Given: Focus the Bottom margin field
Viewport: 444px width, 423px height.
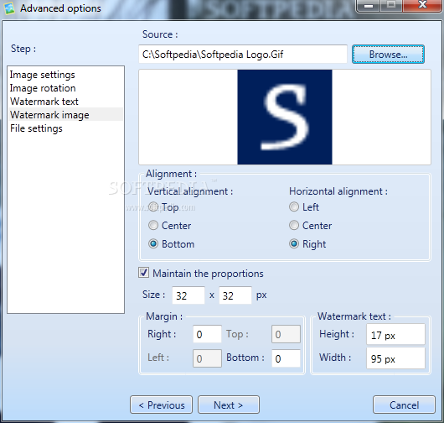Looking at the screenshot, I should pyautogui.click(x=286, y=358).
